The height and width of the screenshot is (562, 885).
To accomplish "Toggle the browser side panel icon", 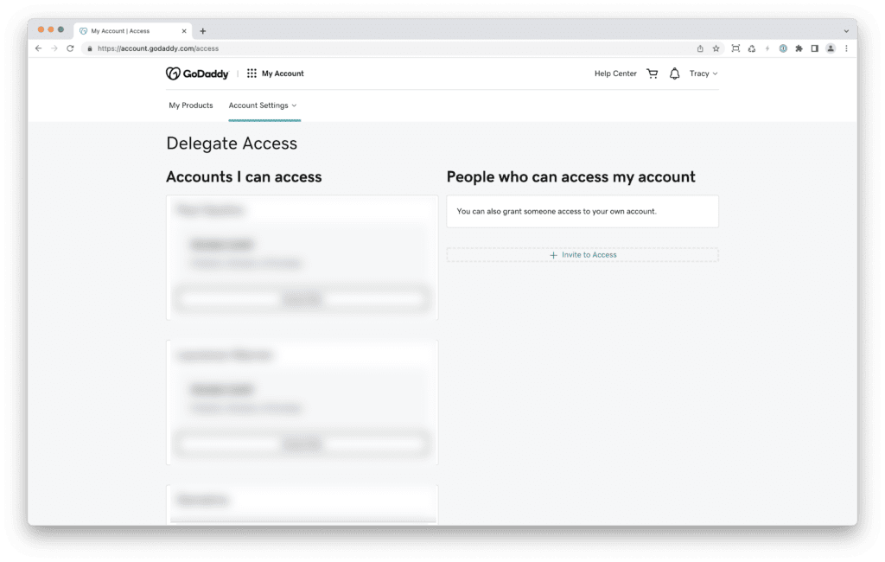I will tap(814, 48).
